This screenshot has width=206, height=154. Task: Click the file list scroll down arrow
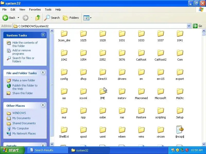coord(204,144)
